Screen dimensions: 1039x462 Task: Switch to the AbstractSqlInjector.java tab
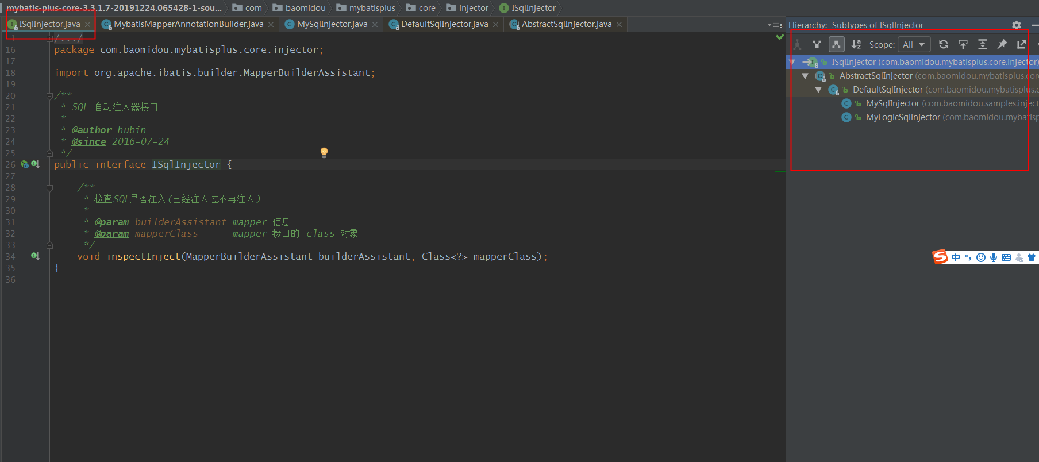pos(567,24)
